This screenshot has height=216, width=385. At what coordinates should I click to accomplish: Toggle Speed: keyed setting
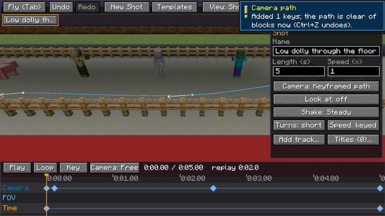pos(353,125)
